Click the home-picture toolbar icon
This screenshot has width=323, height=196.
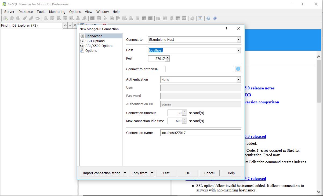(201, 18)
